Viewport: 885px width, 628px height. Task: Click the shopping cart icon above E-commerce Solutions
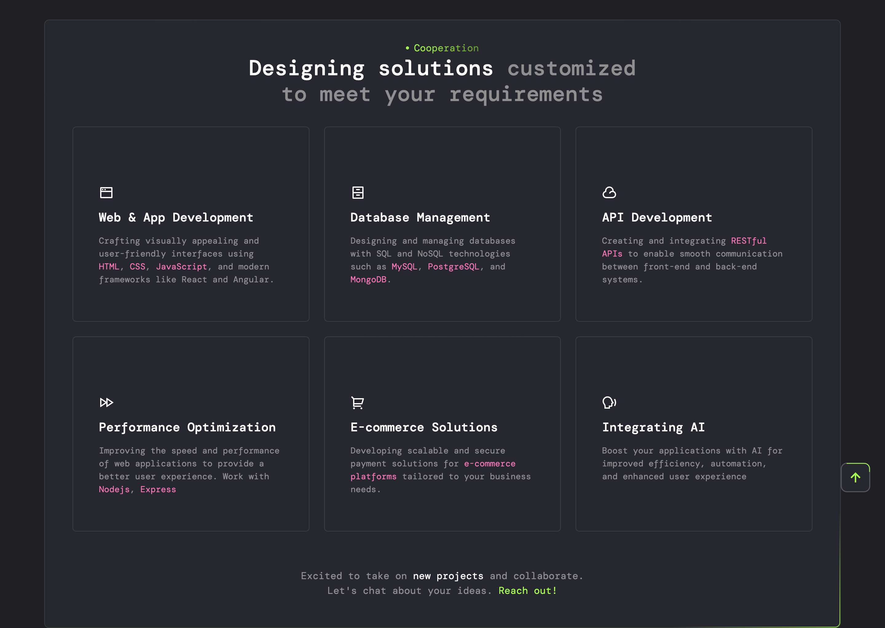pyautogui.click(x=357, y=402)
